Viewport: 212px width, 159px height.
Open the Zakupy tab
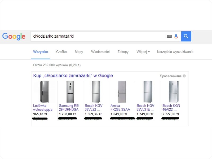(x=123, y=52)
